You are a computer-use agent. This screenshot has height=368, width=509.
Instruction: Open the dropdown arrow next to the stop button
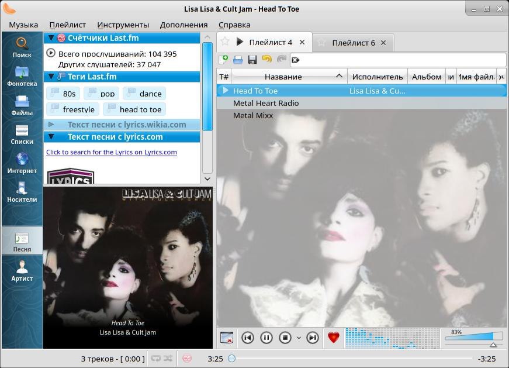[299, 338]
